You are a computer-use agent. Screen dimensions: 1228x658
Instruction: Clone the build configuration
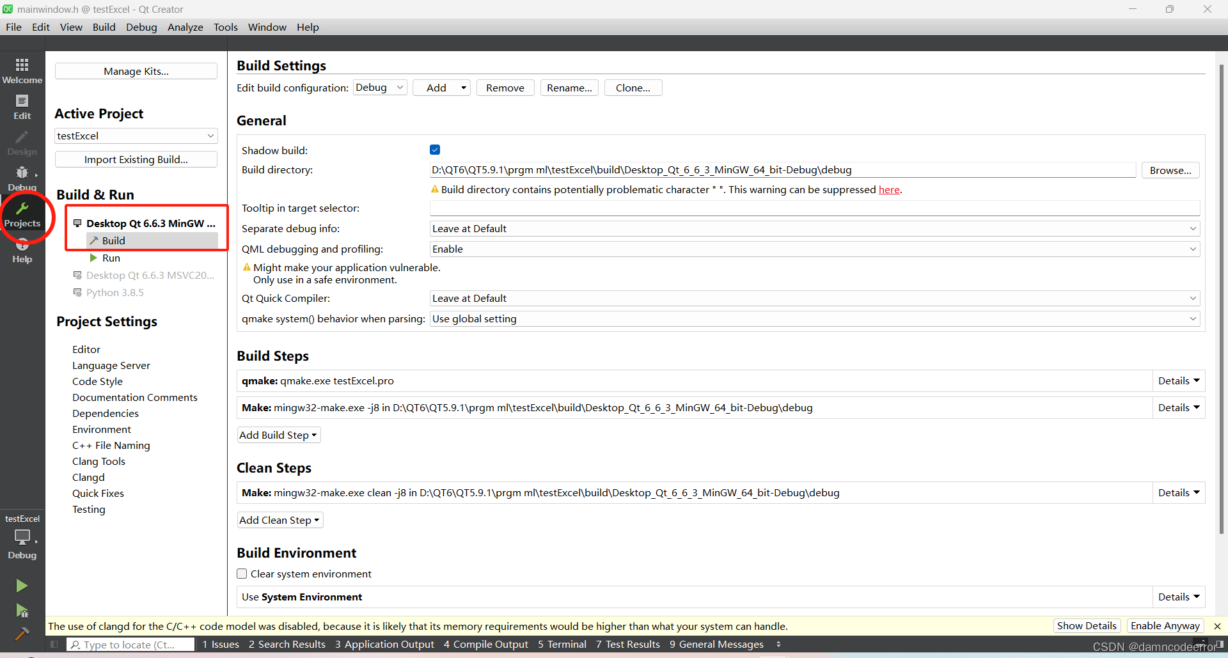pos(633,88)
